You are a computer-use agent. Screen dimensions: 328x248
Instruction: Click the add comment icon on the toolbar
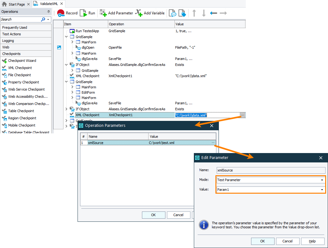tap(172, 13)
